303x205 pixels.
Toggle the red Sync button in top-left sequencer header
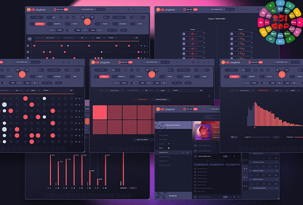pos(66,10)
